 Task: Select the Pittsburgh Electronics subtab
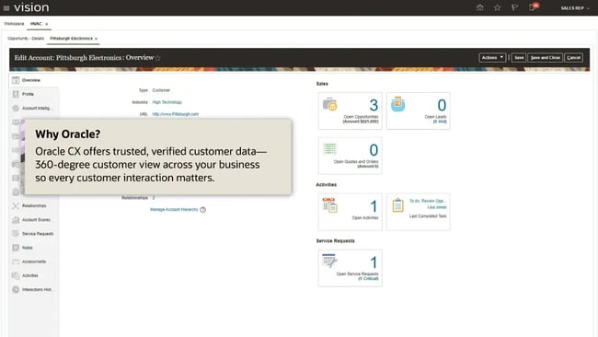coord(72,39)
